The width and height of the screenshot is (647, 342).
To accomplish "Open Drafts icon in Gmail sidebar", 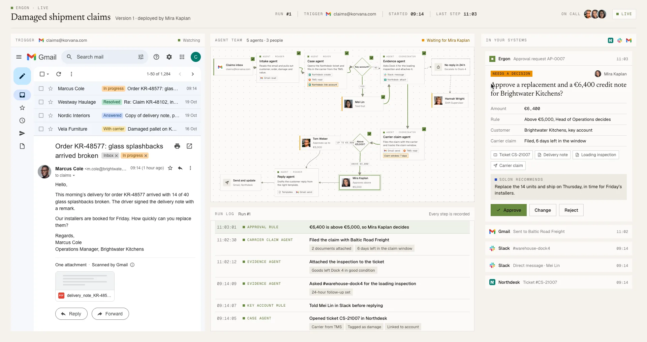I will coord(22,146).
